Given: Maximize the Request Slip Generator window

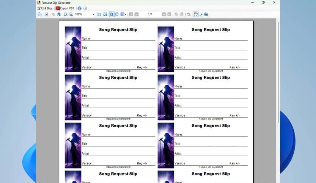Looking at the screenshot, I should pyautogui.click(x=263, y=2).
